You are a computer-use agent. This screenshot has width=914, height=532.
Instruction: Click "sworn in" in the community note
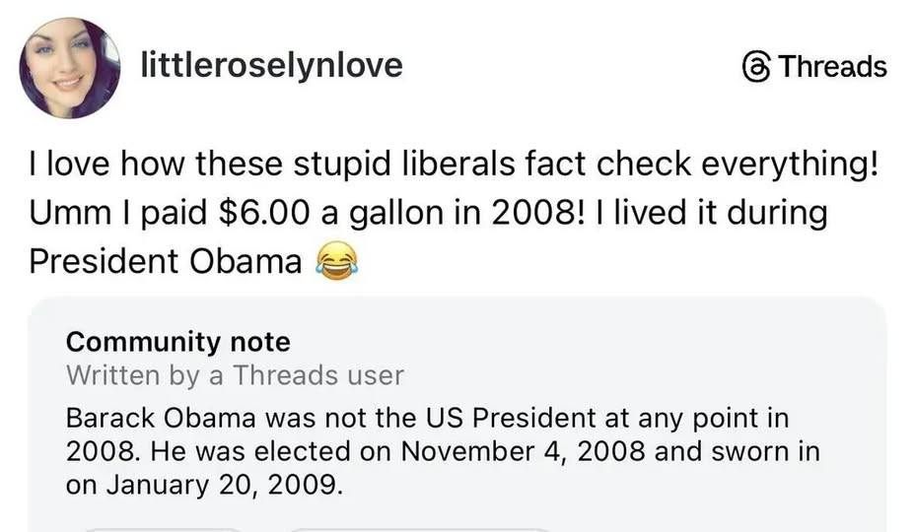point(770,451)
